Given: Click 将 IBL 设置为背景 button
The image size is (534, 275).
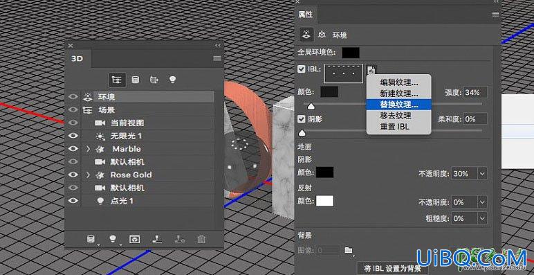Looking at the screenshot, I should click(392, 268).
